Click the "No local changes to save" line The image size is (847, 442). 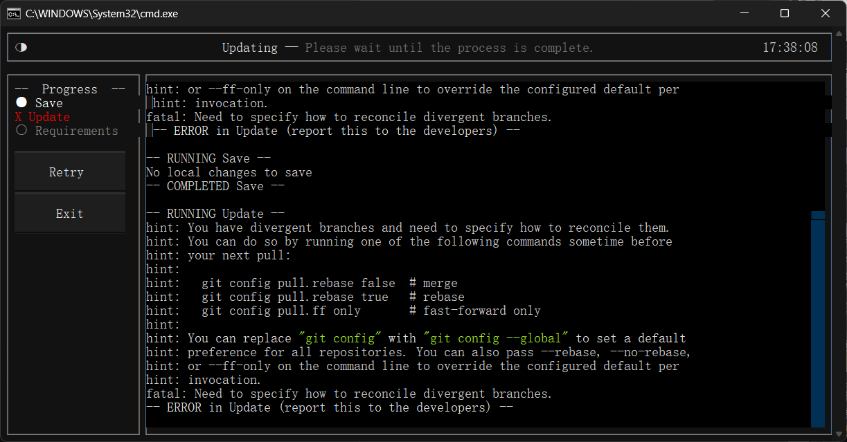[x=229, y=172]
